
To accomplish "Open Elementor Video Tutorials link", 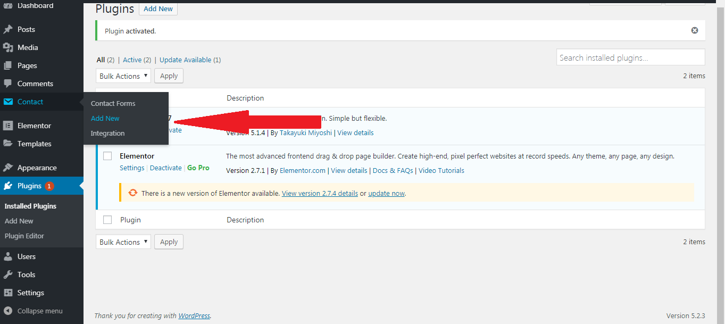I will click(x=441, y=171).
